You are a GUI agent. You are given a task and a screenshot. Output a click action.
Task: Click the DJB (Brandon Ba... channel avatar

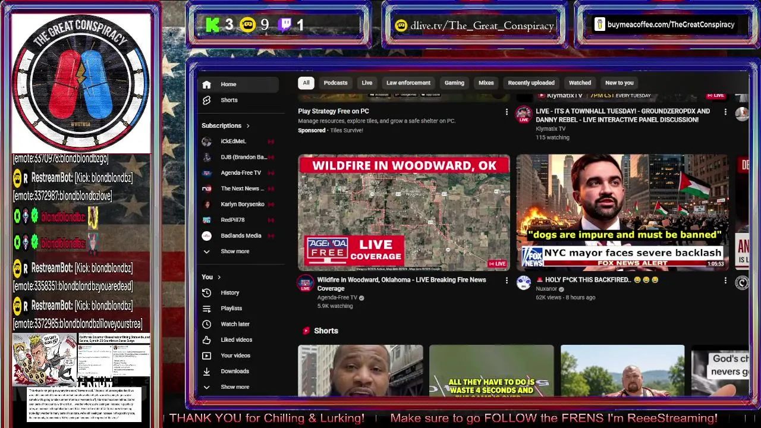[x=206, y=157]
